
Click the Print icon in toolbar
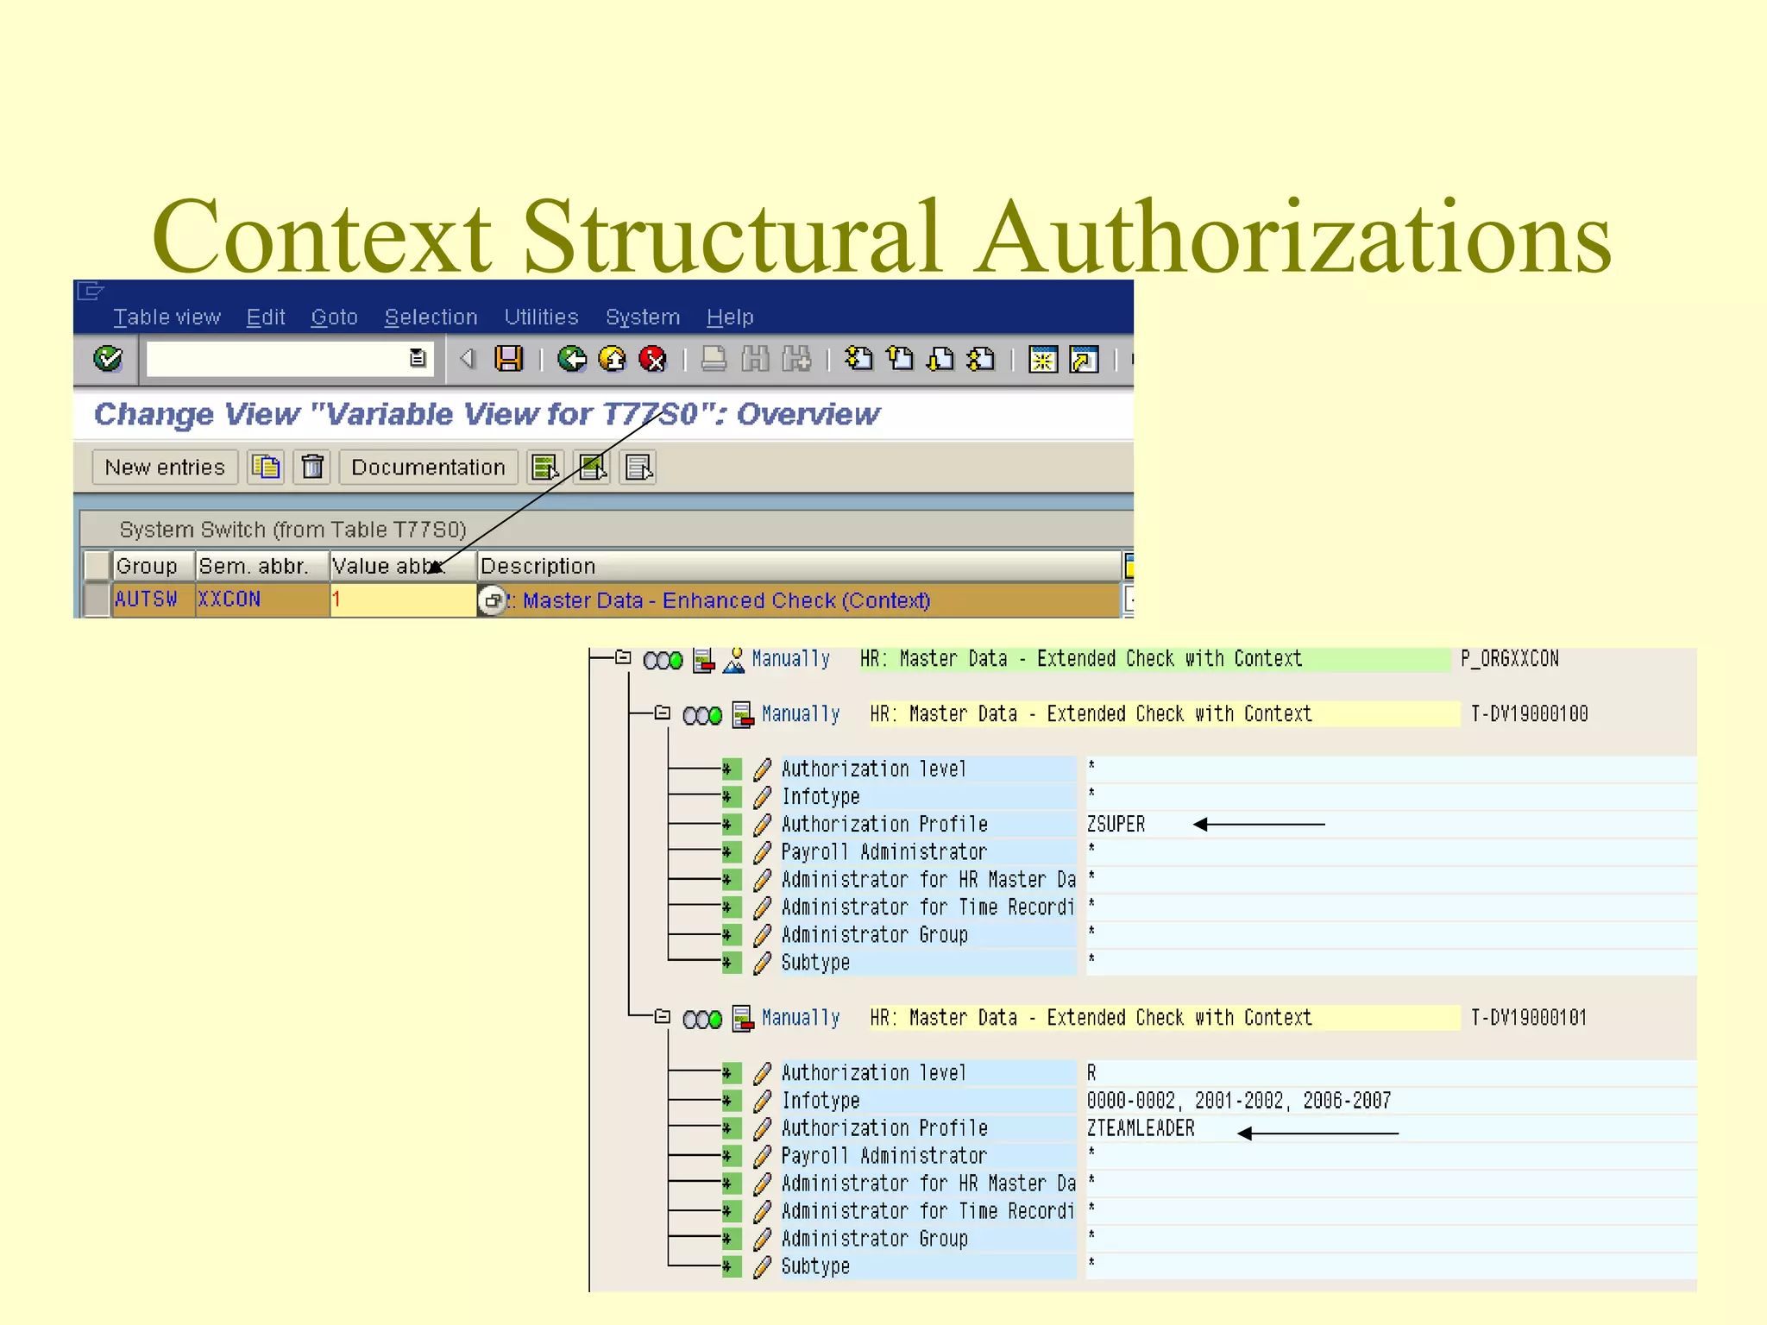(x=714, y=358)
